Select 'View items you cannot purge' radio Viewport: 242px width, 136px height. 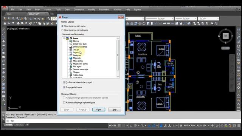click(62, 30)
